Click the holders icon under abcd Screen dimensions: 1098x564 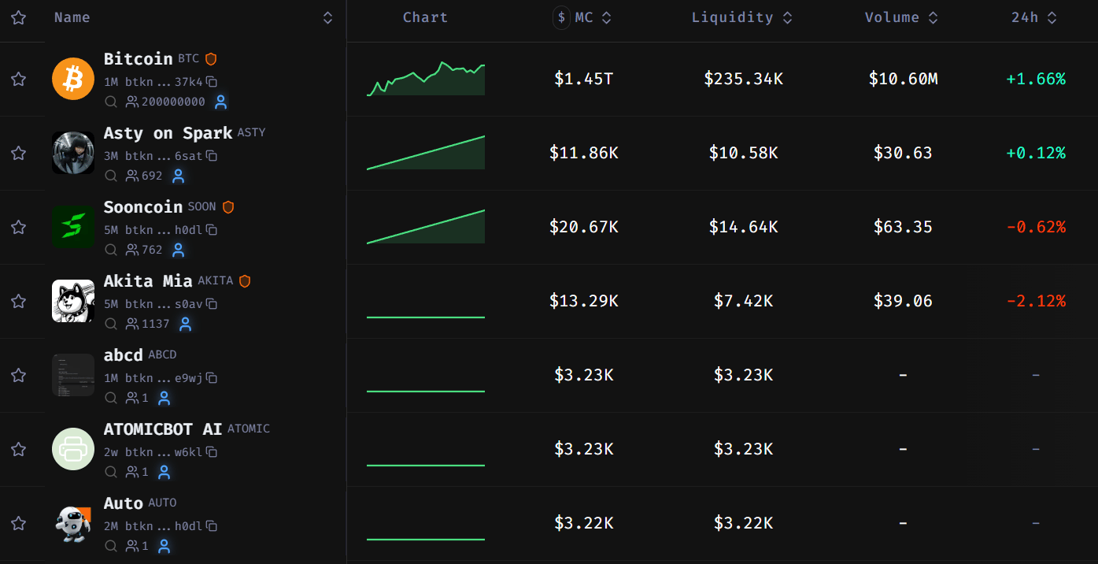(x=132, y=398)
